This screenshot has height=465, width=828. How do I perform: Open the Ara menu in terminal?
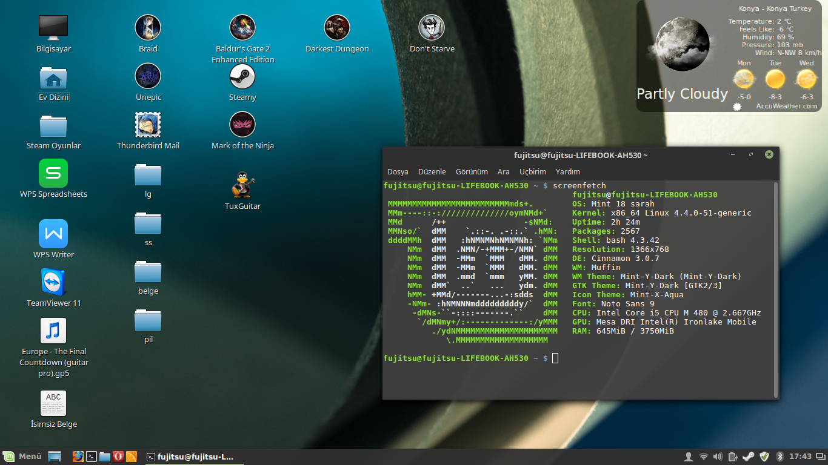[504, 172]
